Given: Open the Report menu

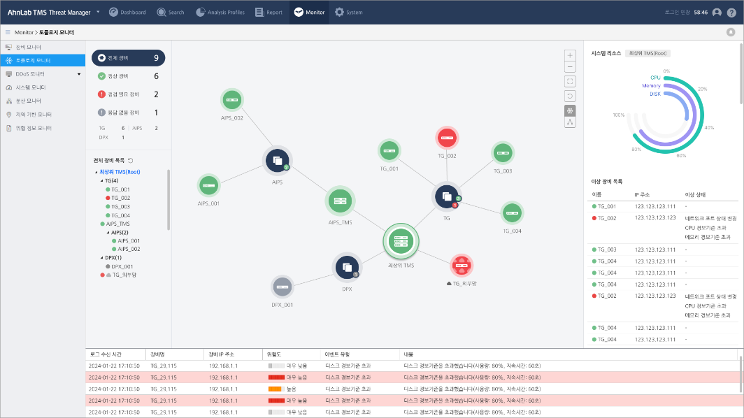Looking at the screenshot, I should click(x=269, y=12).
